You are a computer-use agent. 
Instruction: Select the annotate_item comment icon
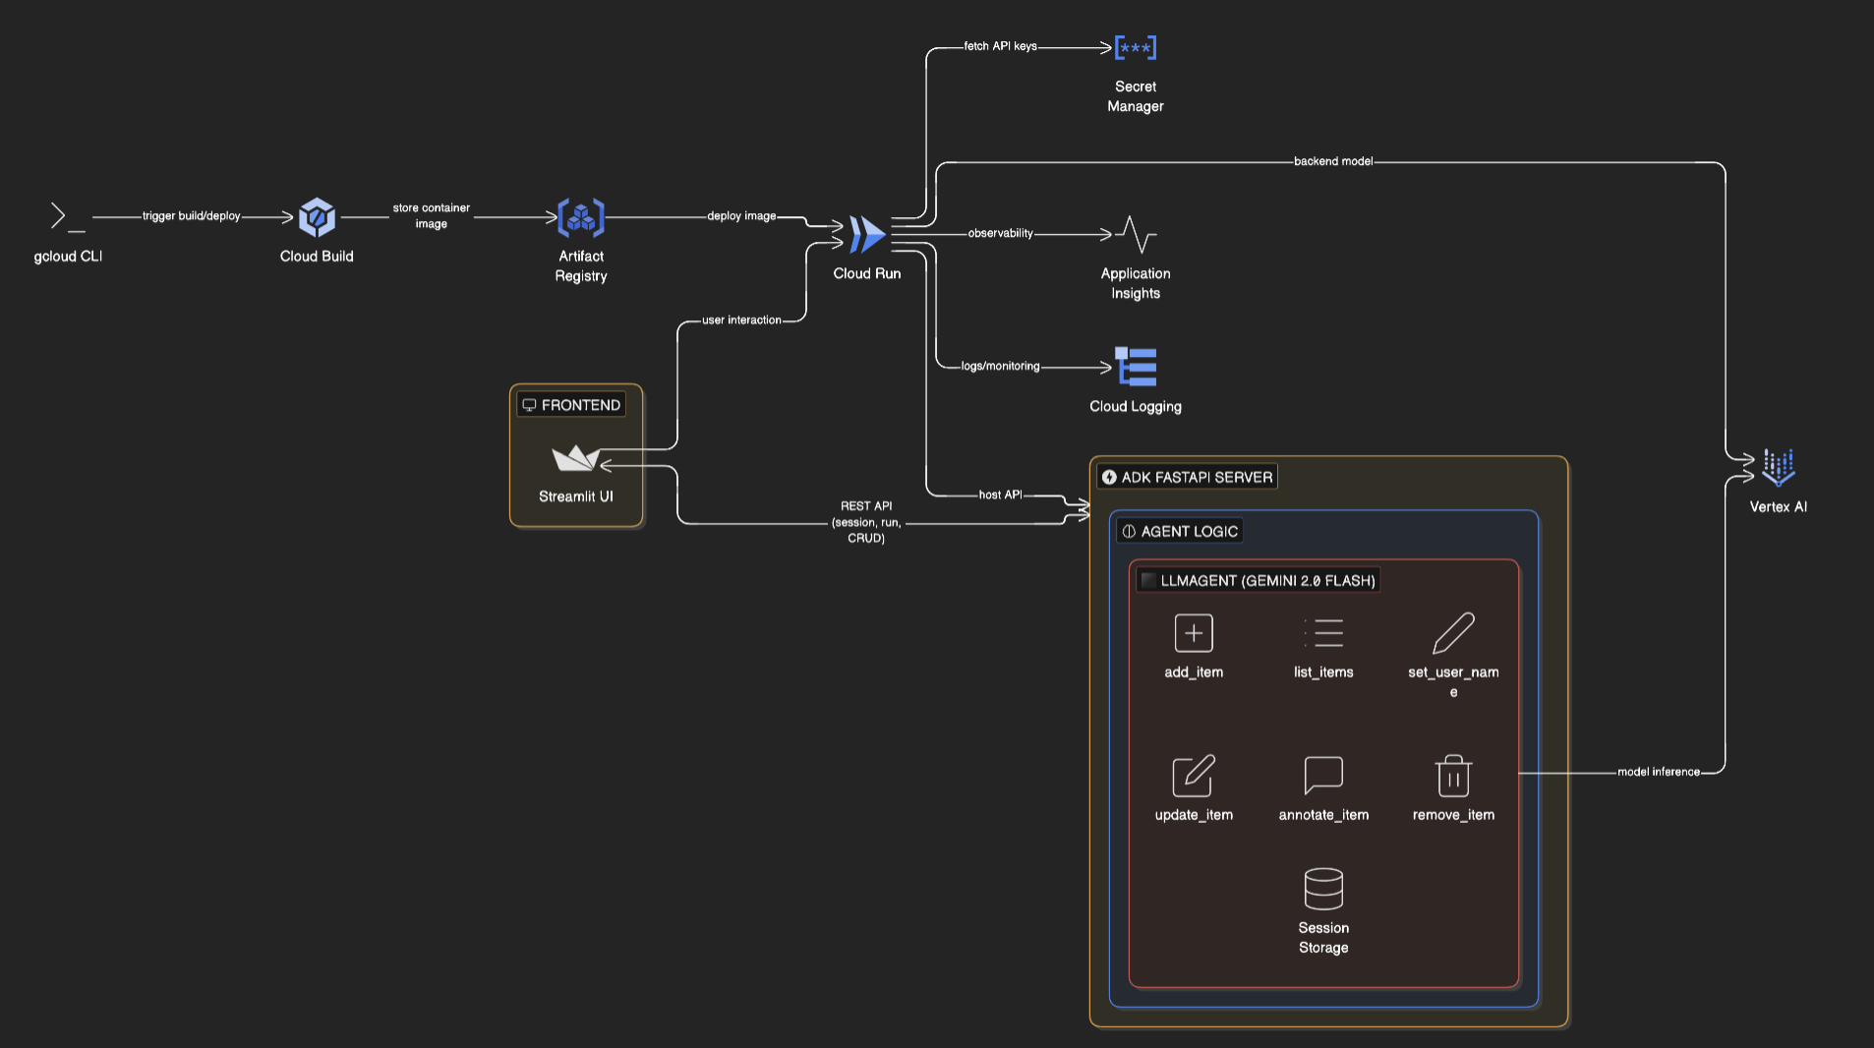1323,776
